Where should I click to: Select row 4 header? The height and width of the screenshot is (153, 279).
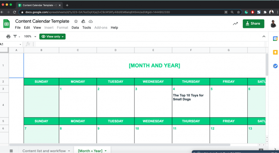(x=3, y=105)
